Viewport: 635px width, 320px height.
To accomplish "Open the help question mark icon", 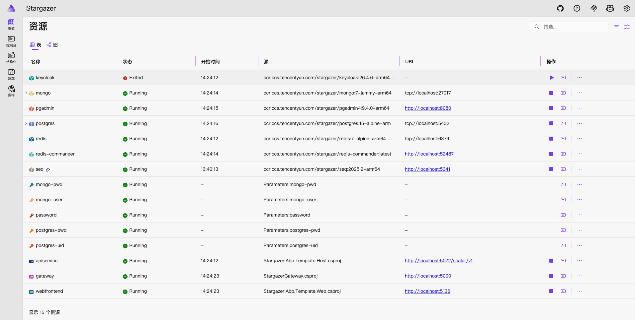I will click(x=577, y=8).
